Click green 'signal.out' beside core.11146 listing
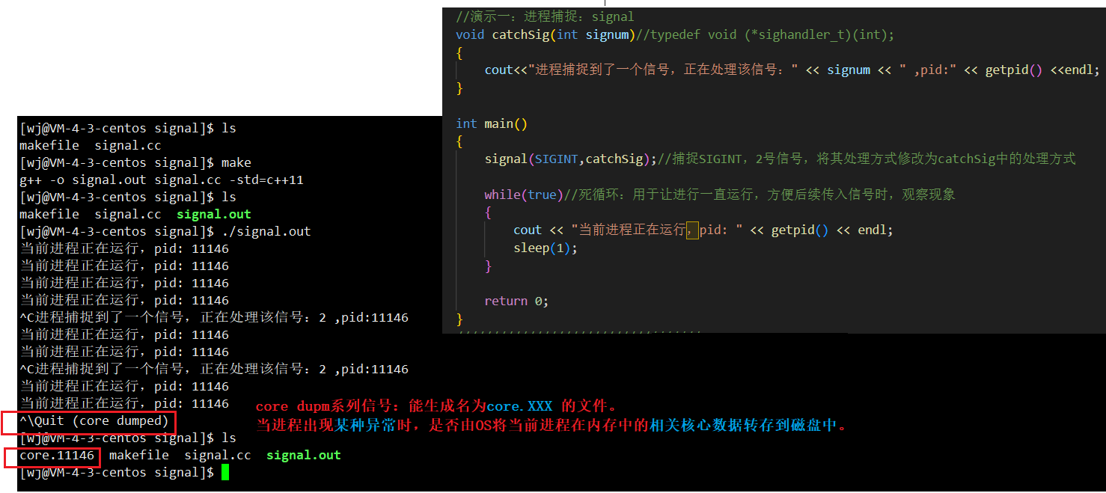The height and width of the screenshot is (493, 1106). (303, 455)
